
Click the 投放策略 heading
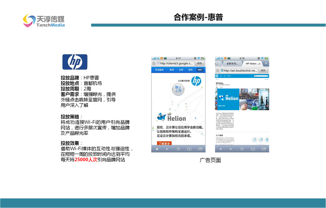pos(70,117)
